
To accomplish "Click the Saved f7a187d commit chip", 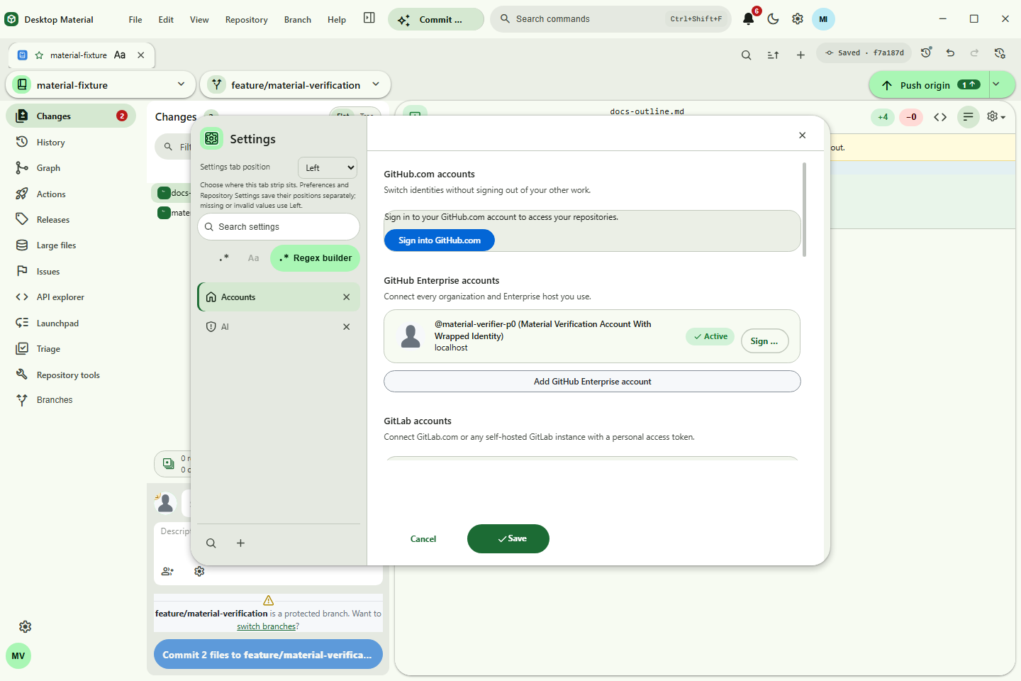I will 864,52.
